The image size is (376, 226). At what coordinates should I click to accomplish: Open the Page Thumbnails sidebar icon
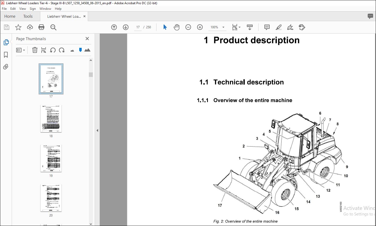point(6,42)
